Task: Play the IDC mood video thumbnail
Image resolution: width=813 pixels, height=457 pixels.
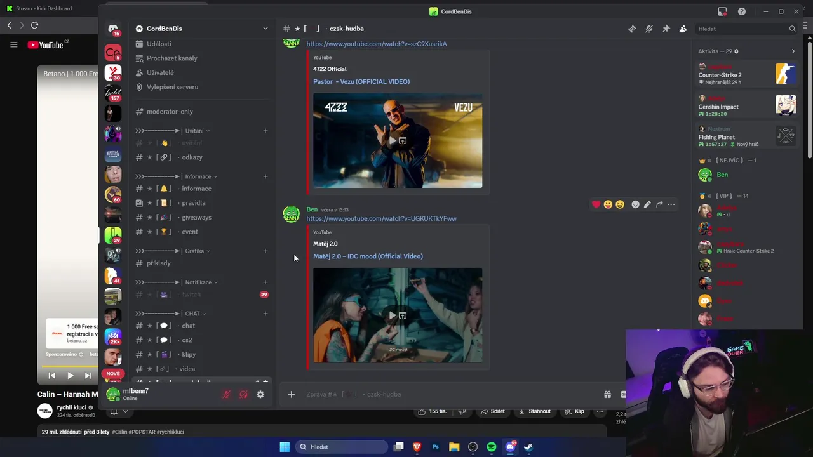Action: 392,315
